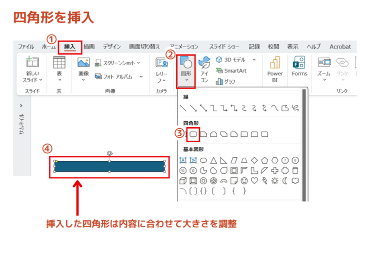This screenshot has width=370, height=253.
Task: Select the double bracket [] shape
Action: [193, 191]
